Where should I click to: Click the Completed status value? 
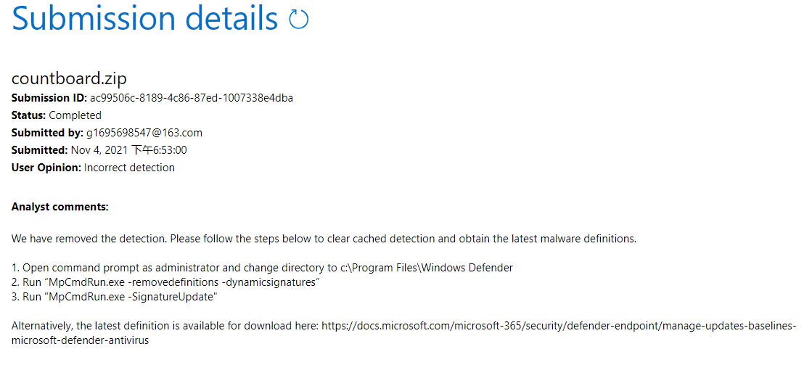[x=75, y=115]
